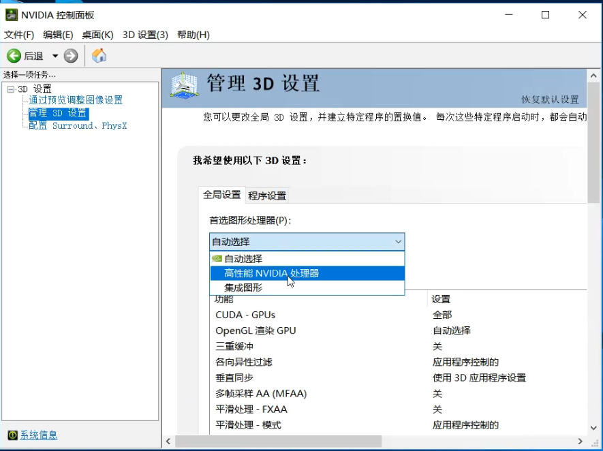Open the Back history dropdown arrow
The image size is (603, 451).
point(55,56)
